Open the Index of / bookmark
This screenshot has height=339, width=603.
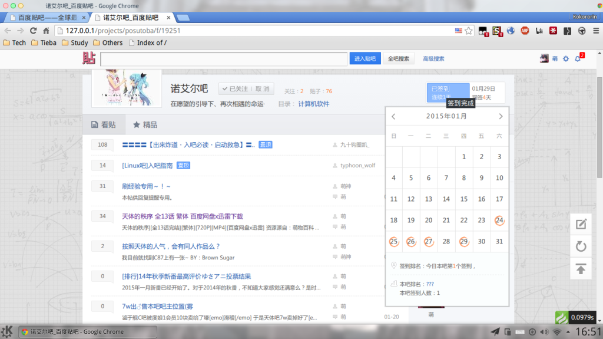(x=148, y=43)
